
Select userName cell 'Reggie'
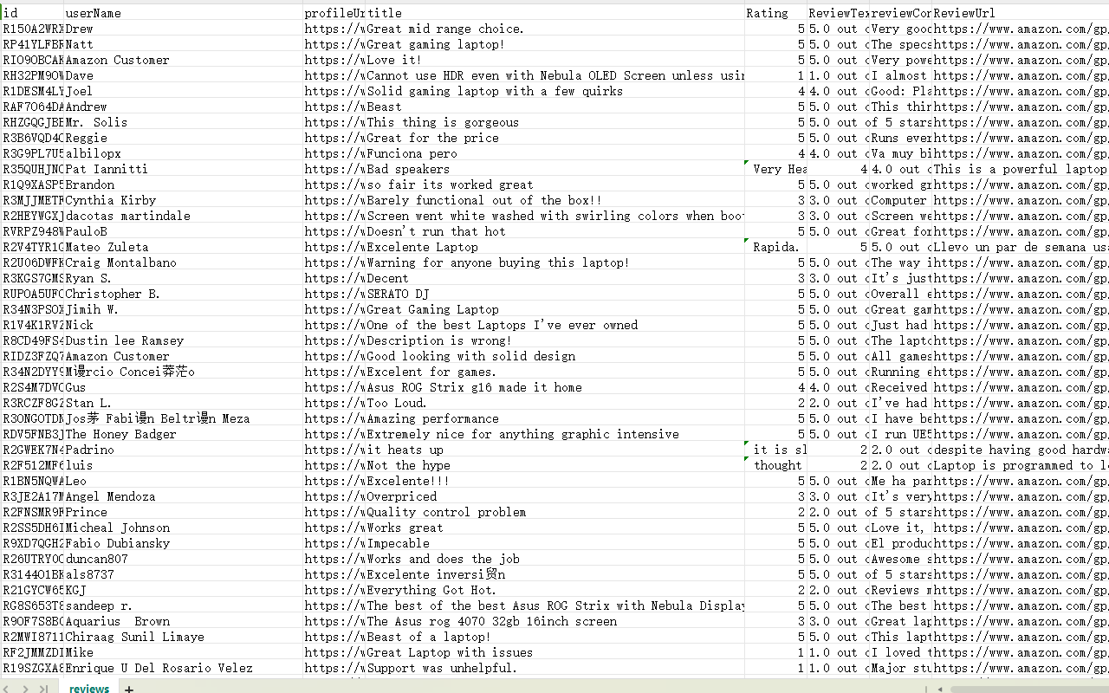click(184, 138)
